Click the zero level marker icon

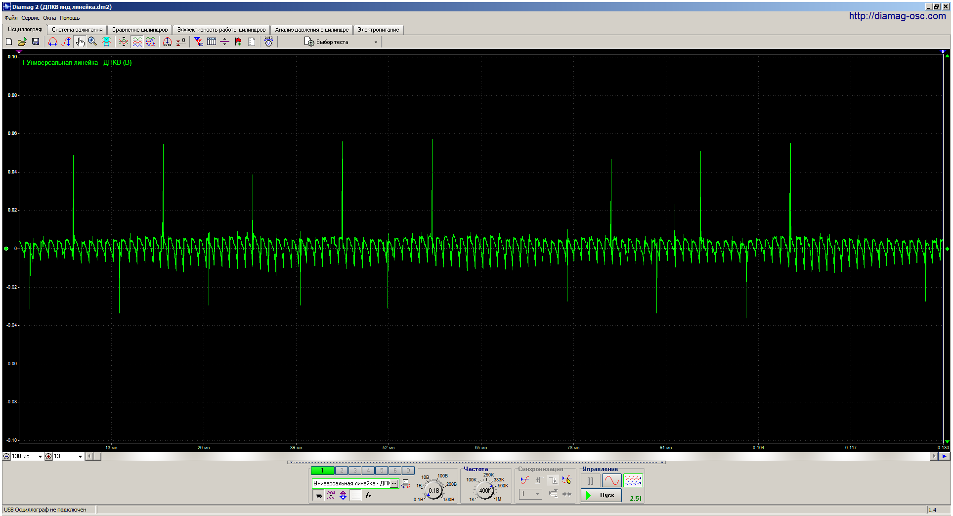tap(181, 42)
